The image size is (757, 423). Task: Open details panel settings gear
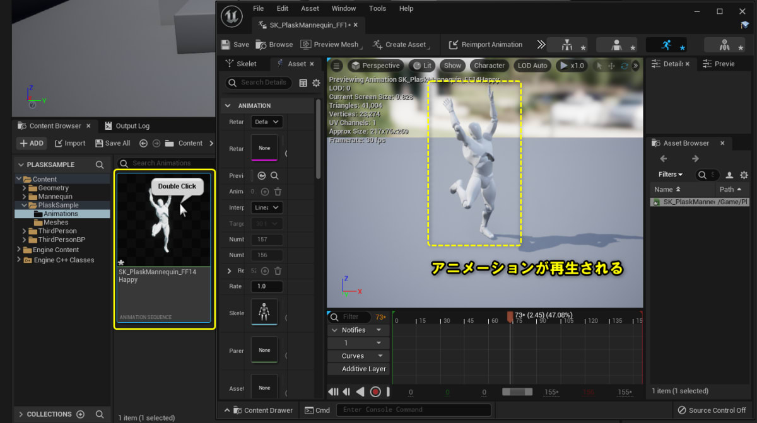click(x=316, y=83)
